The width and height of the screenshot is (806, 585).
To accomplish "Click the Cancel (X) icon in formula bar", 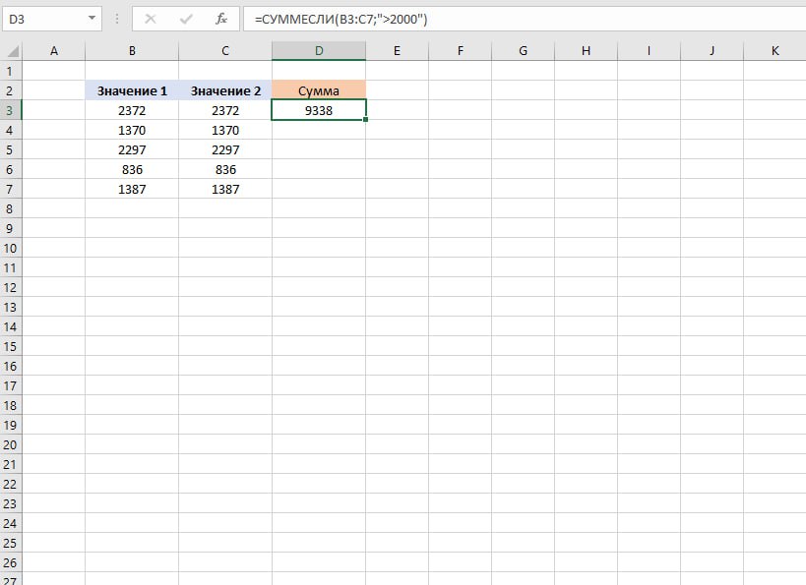I will click(x=151, y=18).
